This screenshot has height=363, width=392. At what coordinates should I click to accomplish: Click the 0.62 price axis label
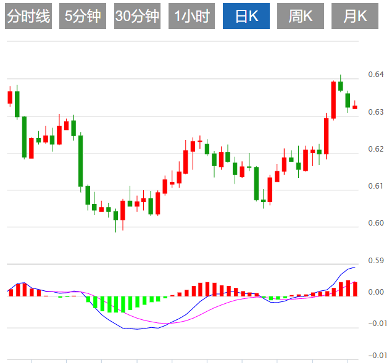[376, 149]
